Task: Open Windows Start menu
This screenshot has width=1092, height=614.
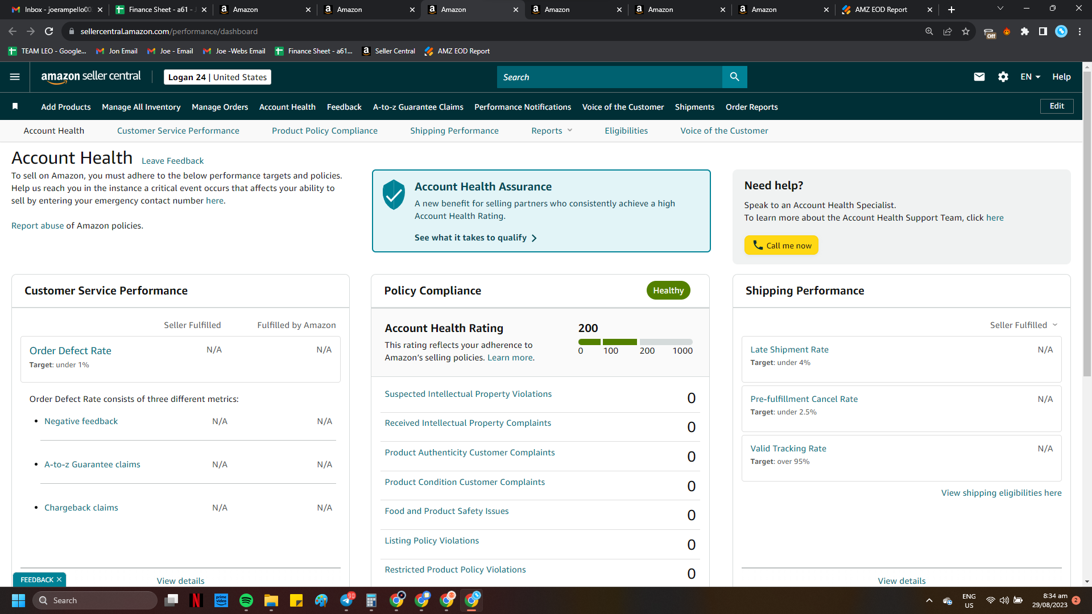Action: pyautogui.click(x=18, y=600)
